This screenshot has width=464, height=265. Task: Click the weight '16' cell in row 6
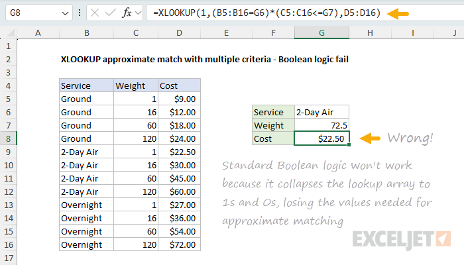tap(136, 112)
